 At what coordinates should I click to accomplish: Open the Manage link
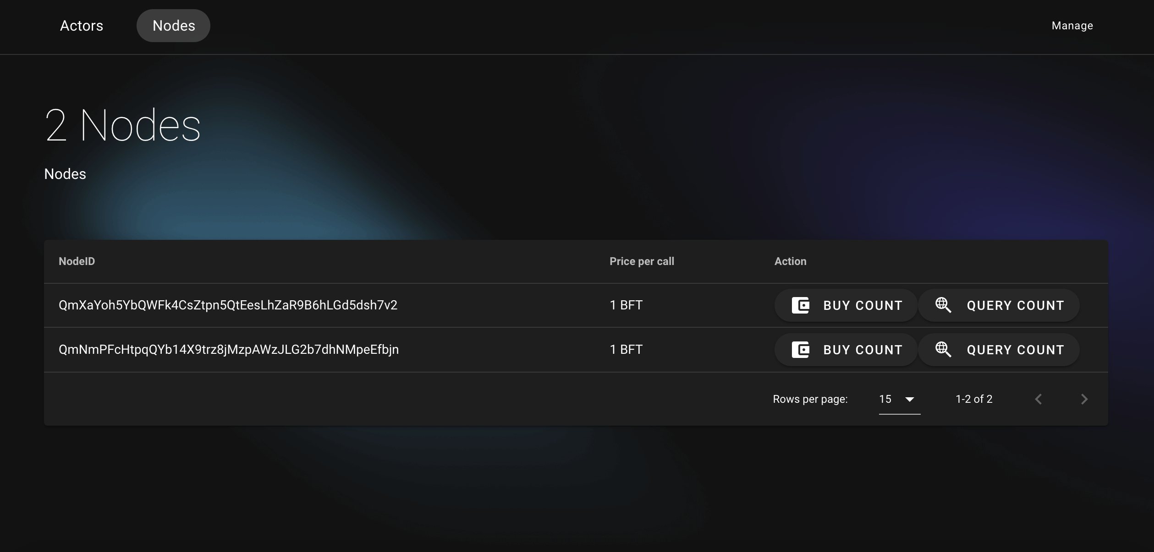click(1072, 26)
